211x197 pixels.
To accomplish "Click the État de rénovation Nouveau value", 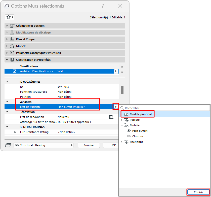I will [63, 117].
